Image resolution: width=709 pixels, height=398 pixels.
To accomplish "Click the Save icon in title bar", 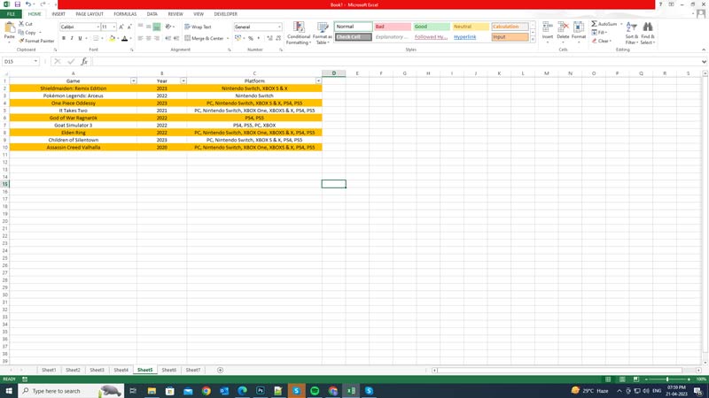I will [x=17, y=4].
